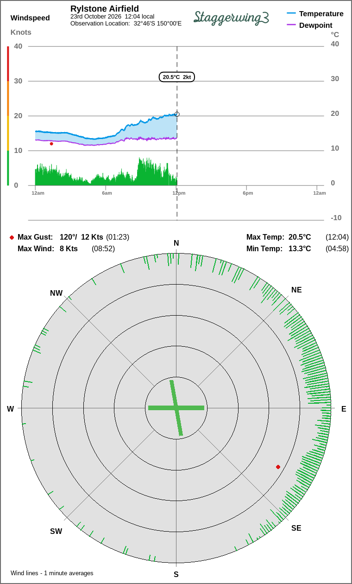Click the N compass label

[176, 243]
